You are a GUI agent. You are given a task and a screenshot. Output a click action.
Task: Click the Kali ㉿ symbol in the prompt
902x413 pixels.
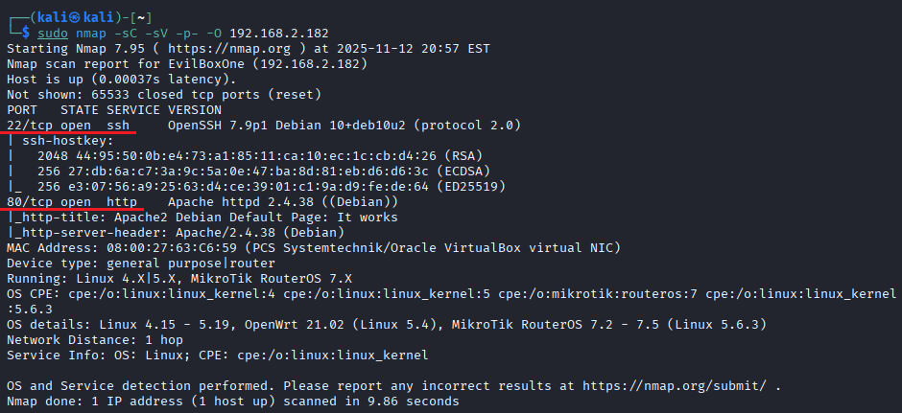pos(68,17)
